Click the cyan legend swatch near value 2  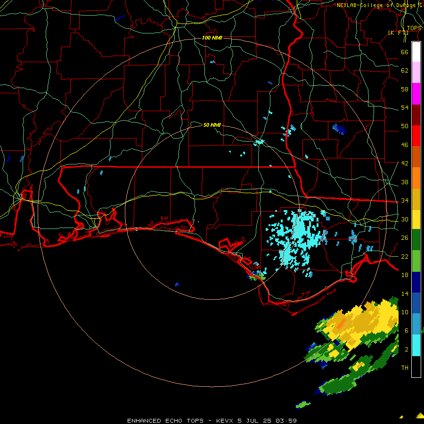click(x=416, y=345)
